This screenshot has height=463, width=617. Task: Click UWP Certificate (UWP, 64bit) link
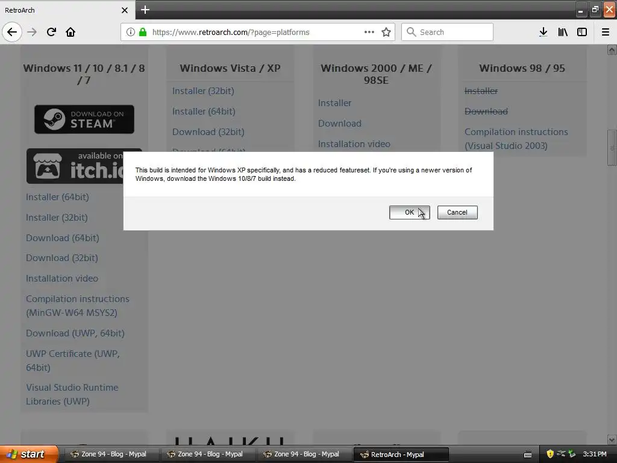pos(73,361)
